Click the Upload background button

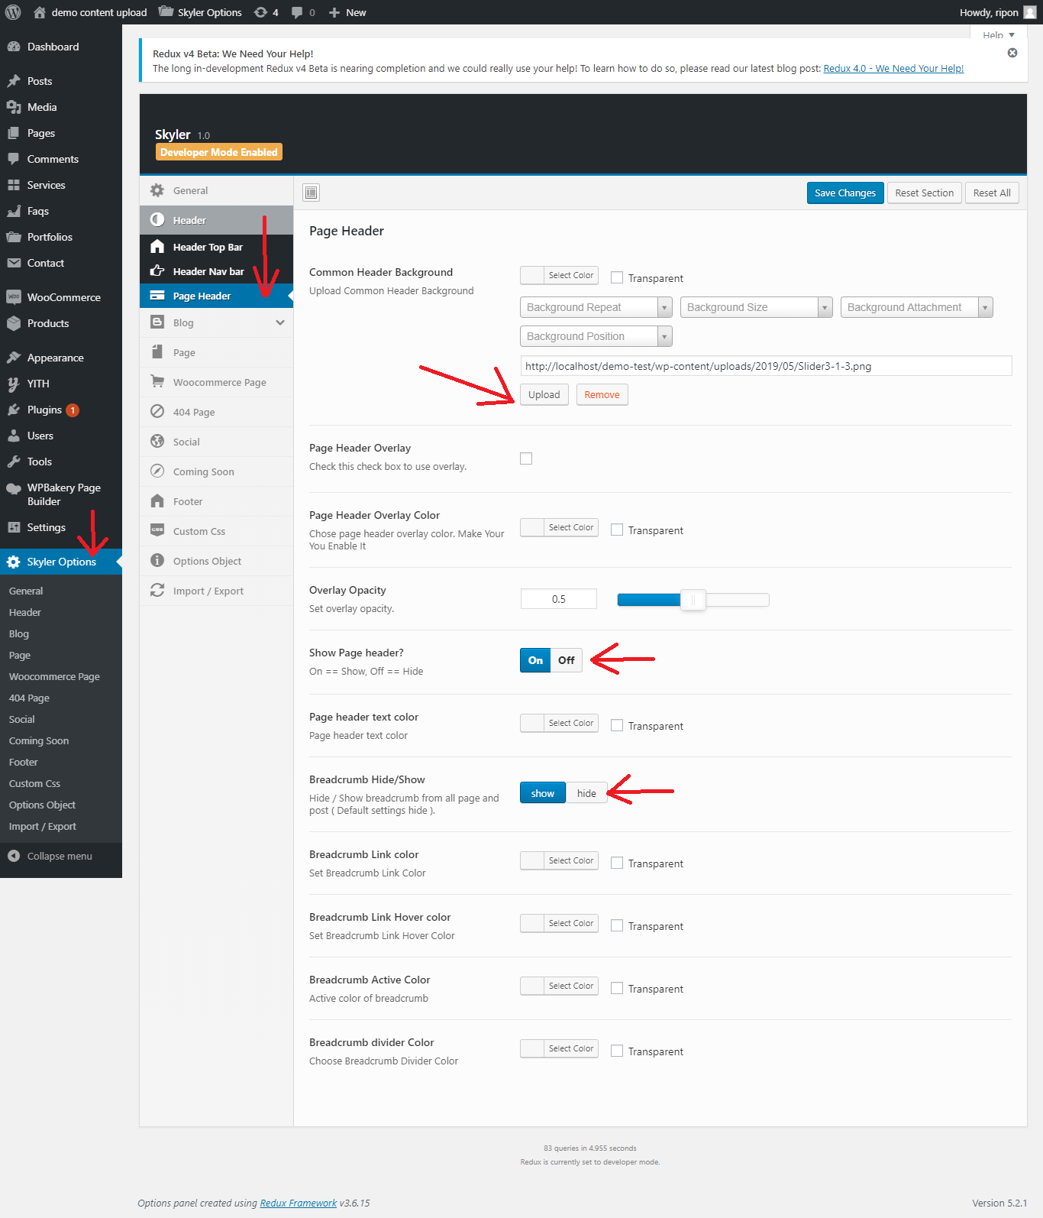pos(544,394)
